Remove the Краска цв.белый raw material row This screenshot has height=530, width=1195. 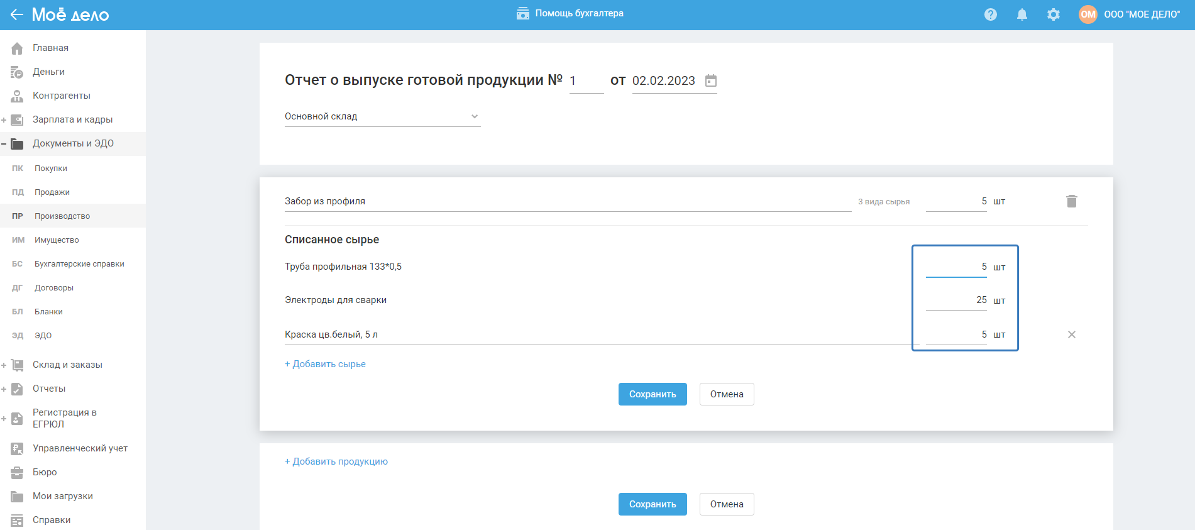coord(1072,334)
